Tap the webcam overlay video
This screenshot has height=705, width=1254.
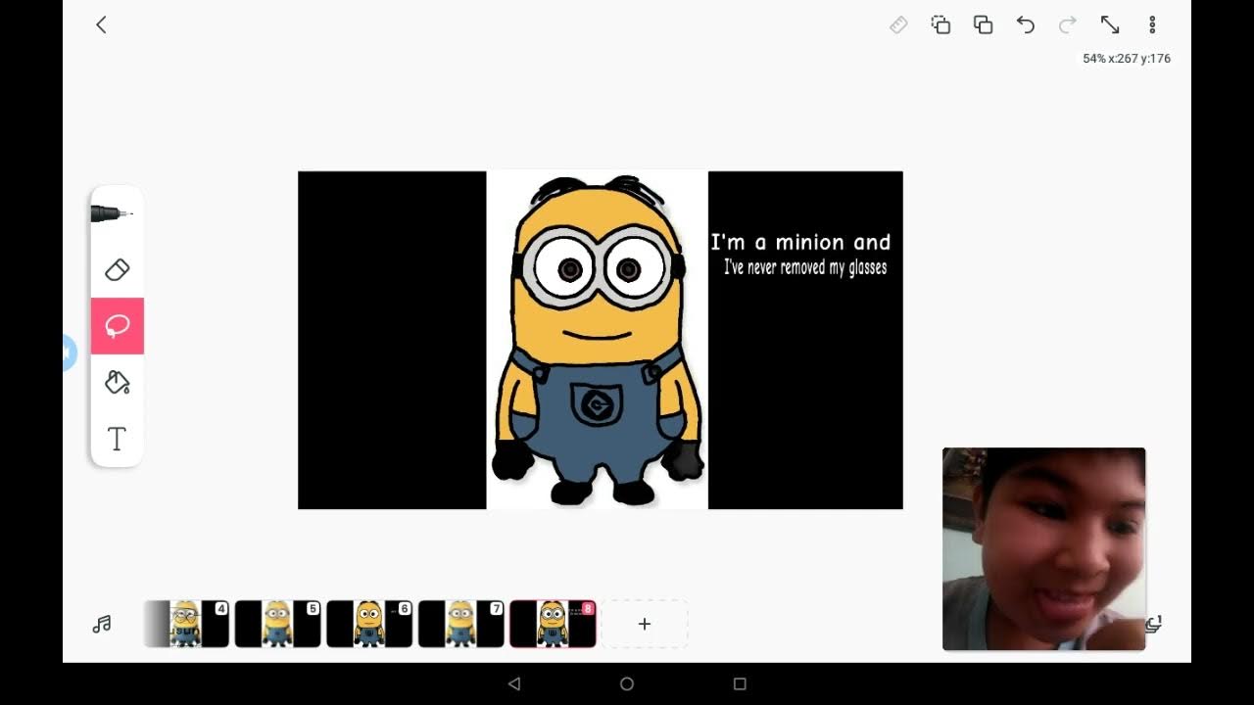tap(1043, 548)
